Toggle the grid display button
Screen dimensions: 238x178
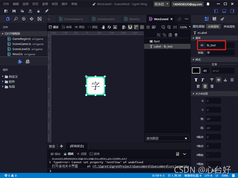pos(142,27)
